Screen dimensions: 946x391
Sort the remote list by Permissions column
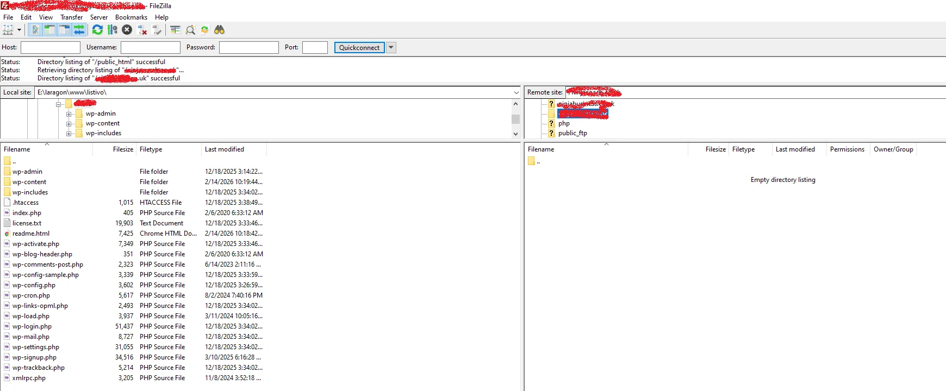coord(847,149)
